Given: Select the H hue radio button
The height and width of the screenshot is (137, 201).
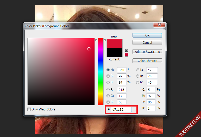Looking at the screenshot, I should click(108, 70).
